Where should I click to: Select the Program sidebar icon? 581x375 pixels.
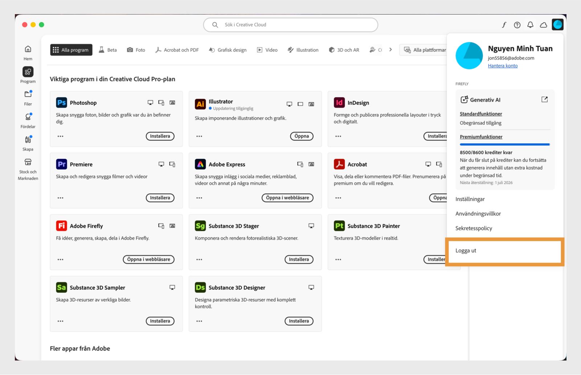point(28,72)
